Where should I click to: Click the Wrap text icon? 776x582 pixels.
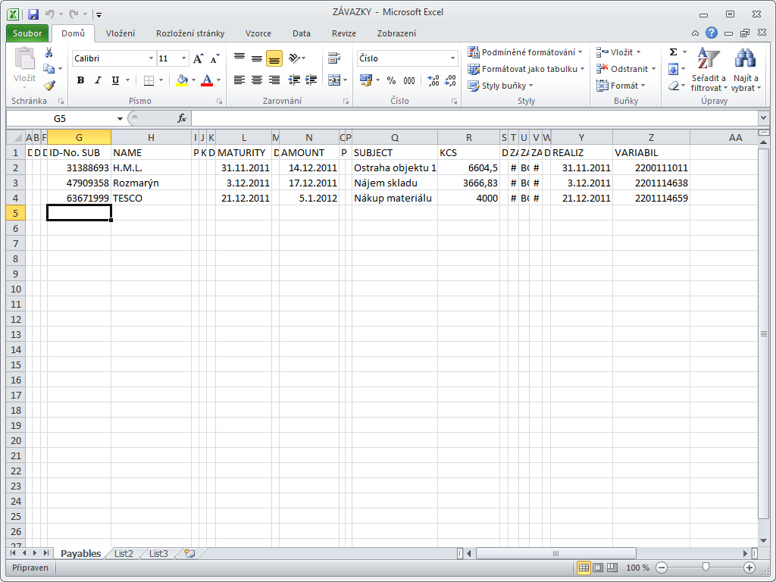[334, 58]
